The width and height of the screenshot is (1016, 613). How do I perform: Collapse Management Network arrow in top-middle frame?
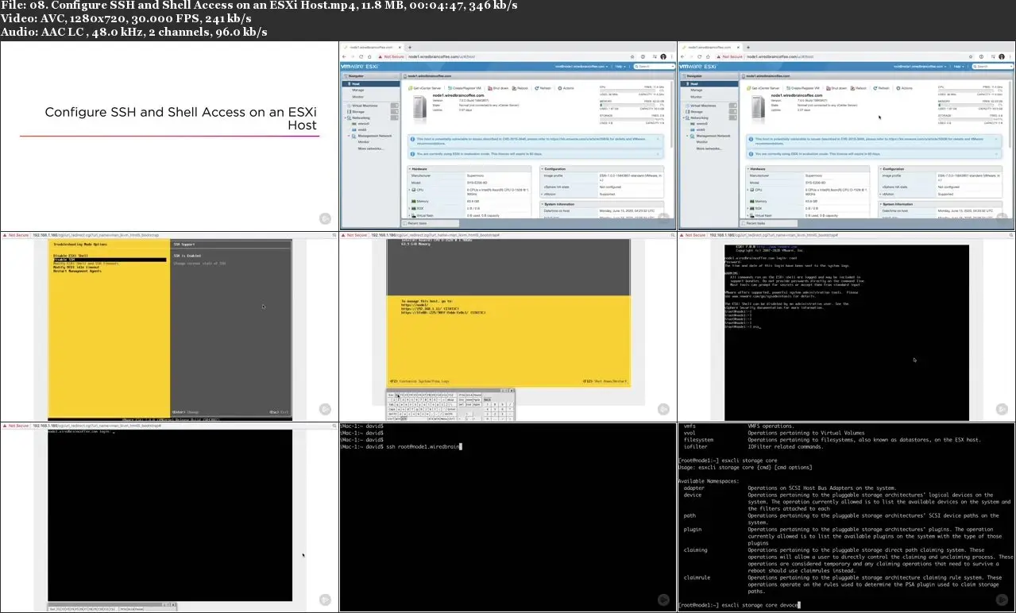[349, 136]
